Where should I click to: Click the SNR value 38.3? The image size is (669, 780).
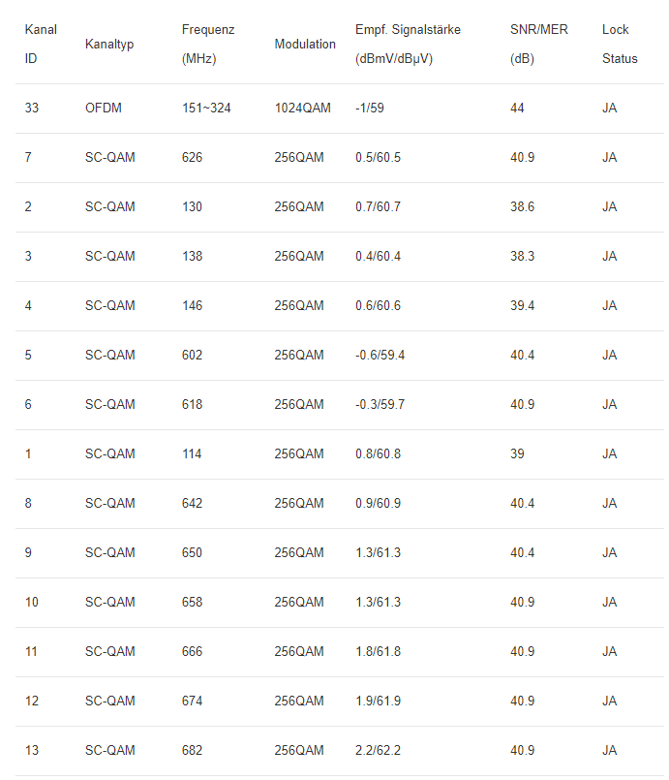522,256
